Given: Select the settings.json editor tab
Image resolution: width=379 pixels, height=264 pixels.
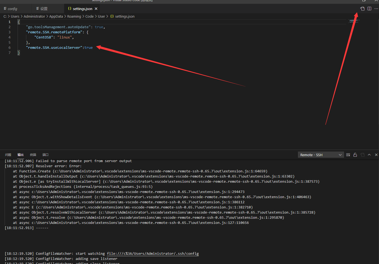Looking at the screenshot, I should [82, 9].
